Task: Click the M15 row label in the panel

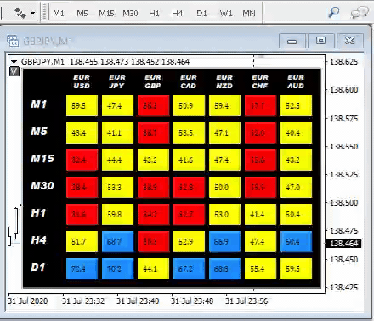Action: (x=42, y=159)
